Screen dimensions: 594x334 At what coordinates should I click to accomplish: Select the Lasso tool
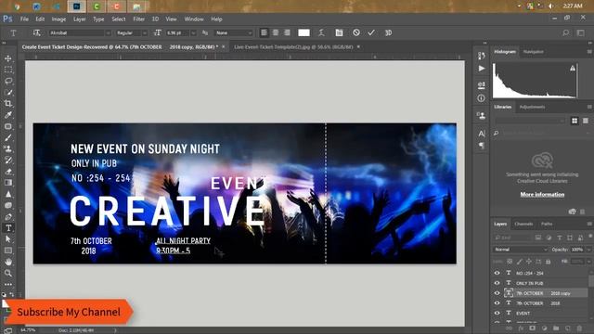click(x=8, y=81)
